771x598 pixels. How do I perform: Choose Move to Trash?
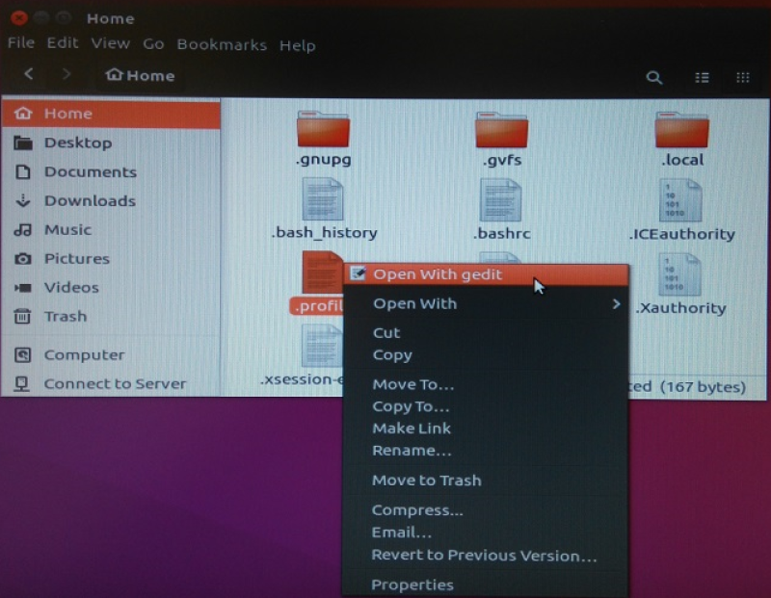pos(486,481)
